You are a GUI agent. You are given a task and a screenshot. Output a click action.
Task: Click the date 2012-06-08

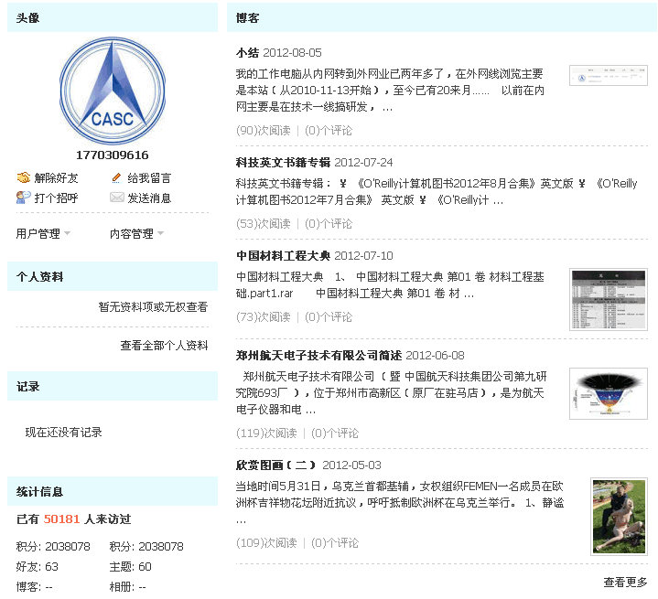pos(436,356)
